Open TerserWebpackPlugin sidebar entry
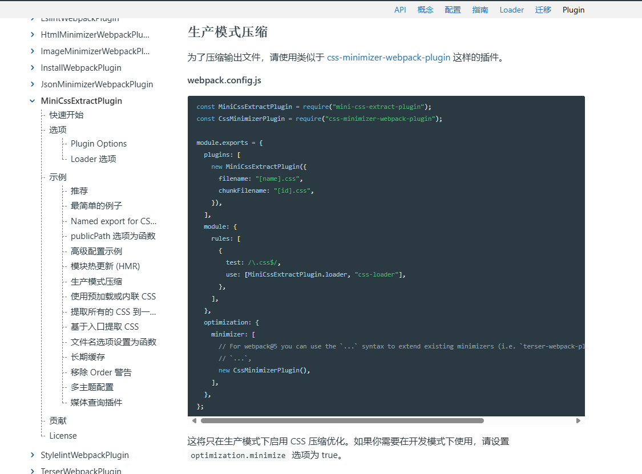 pos(81,471)
